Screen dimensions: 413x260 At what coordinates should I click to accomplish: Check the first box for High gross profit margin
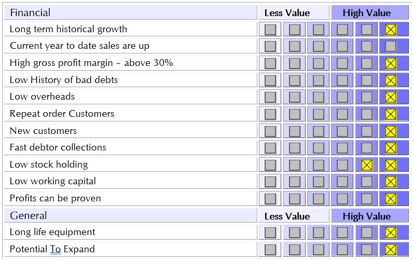point(270,63)
